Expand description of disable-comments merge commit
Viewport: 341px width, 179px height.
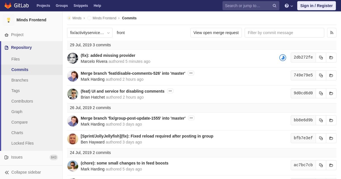click(x=191, y=73)
